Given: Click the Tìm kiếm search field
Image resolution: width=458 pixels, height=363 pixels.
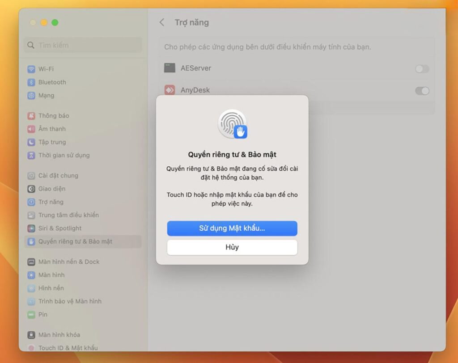Looking at the screenshot, I should point(82,45).
